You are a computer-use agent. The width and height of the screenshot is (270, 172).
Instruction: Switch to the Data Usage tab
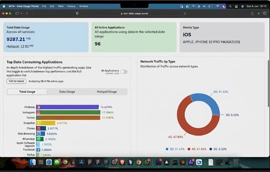click(67, 92)
